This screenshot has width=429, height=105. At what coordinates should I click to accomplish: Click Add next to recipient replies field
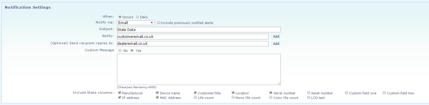click(276, 44)
